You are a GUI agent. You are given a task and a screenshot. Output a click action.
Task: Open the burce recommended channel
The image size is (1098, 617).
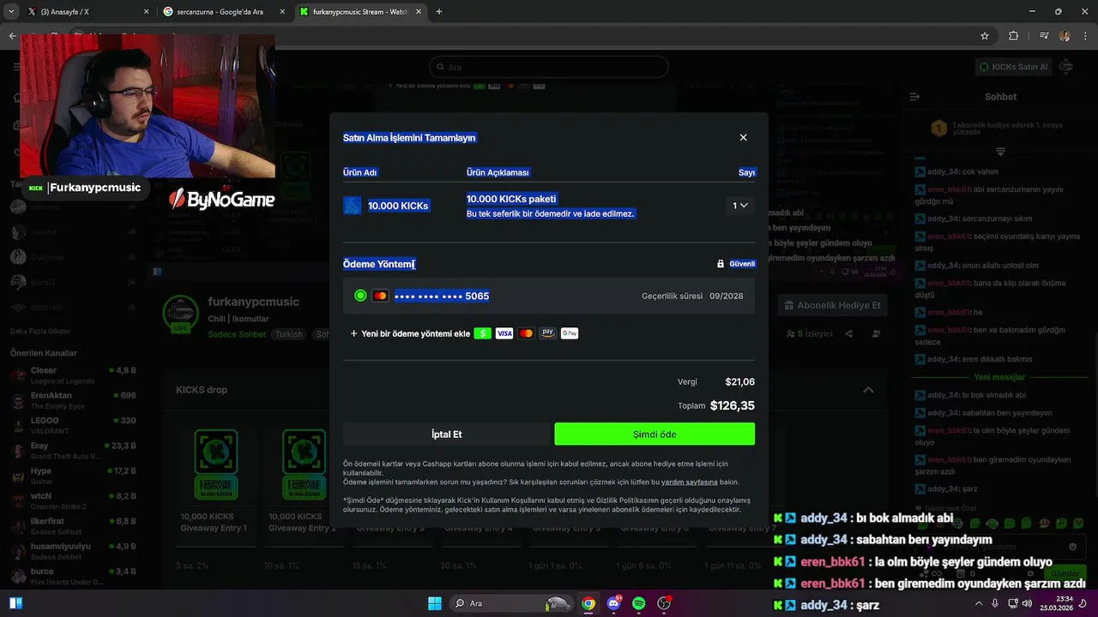73,576
